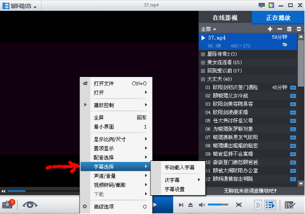Click the 无聊就来做调查赚钱吧 link
This screenshot has width=305, height=214.
250,191
